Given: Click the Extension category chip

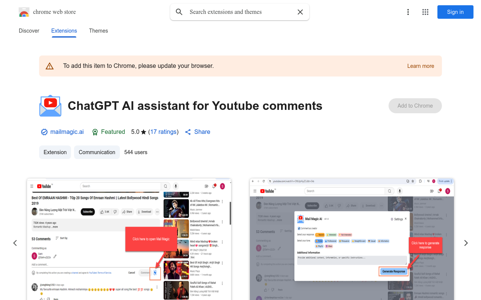Looking at the screenshot, I should click(55, 152).
